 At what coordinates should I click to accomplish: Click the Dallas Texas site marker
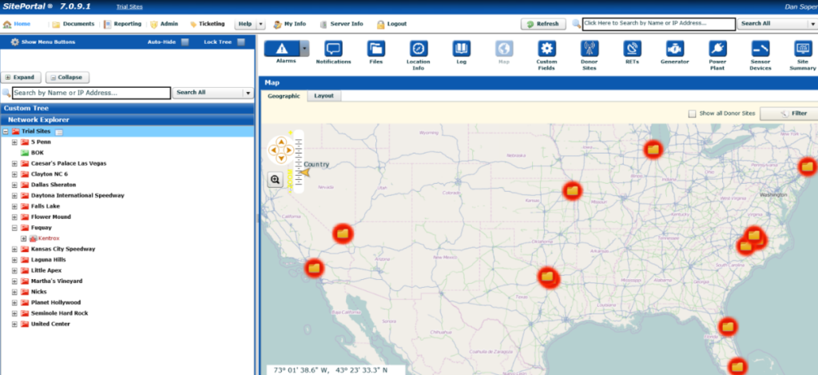547,277
